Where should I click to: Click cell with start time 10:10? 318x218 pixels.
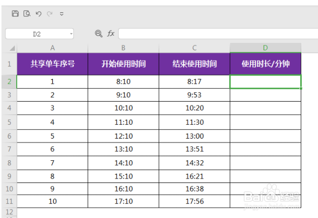tap(123, 108)
